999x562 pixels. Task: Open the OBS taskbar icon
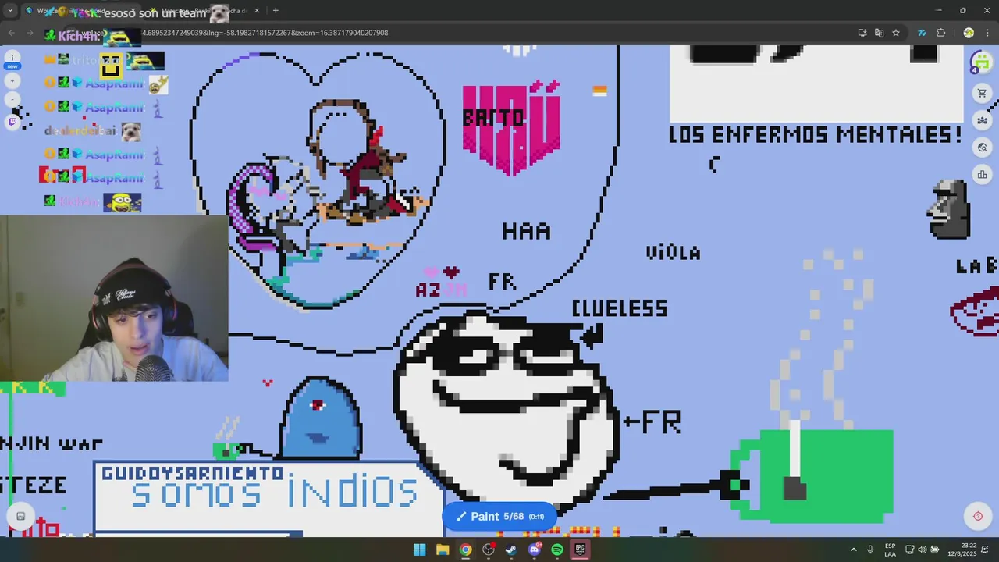tap(489, 550)
